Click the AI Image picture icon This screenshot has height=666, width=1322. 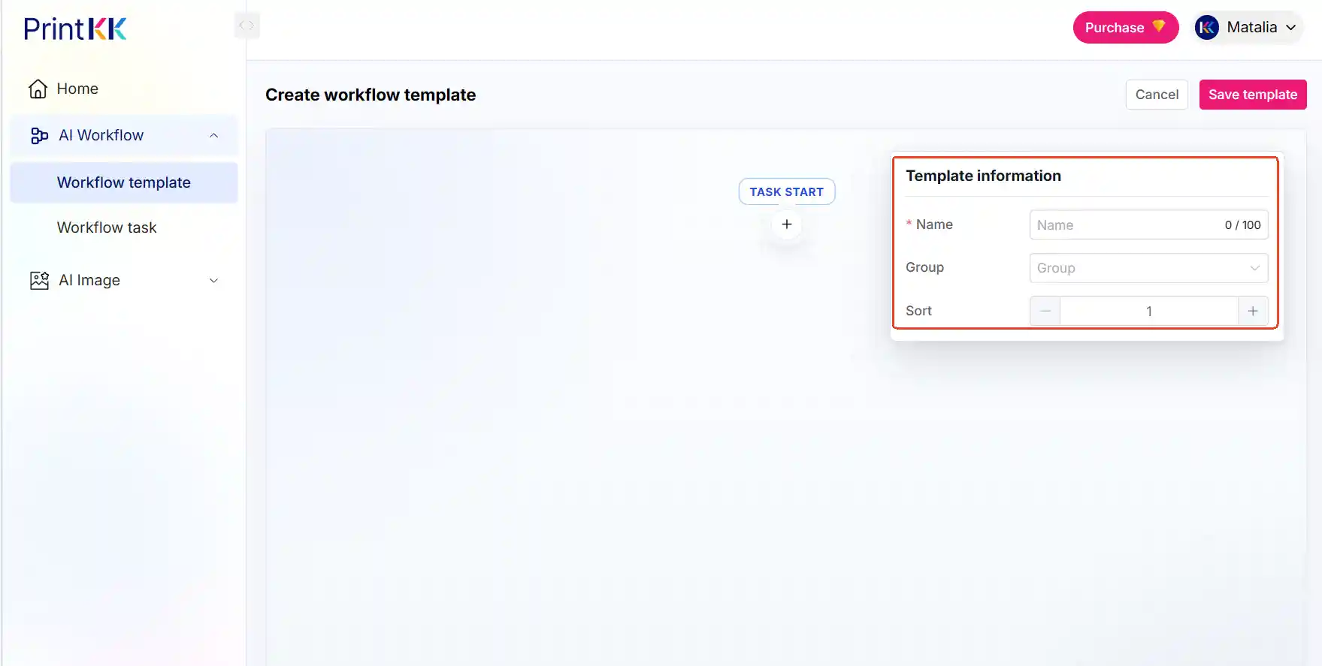tap(39, 280)
